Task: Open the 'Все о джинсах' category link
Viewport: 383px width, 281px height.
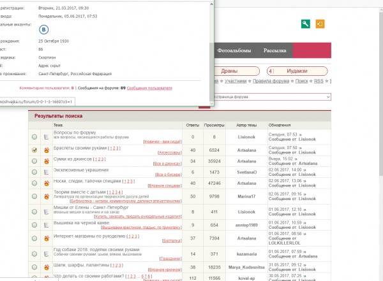Action: [167, 164]
